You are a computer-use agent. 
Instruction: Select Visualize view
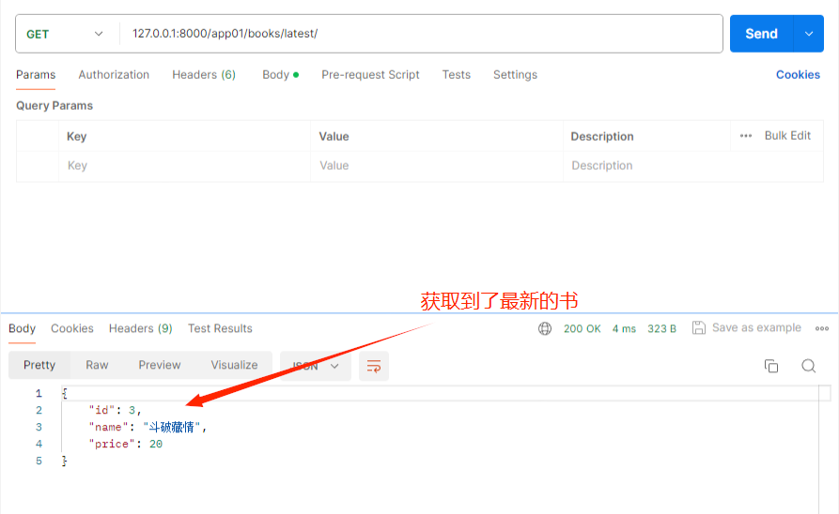tap(234, 366)
